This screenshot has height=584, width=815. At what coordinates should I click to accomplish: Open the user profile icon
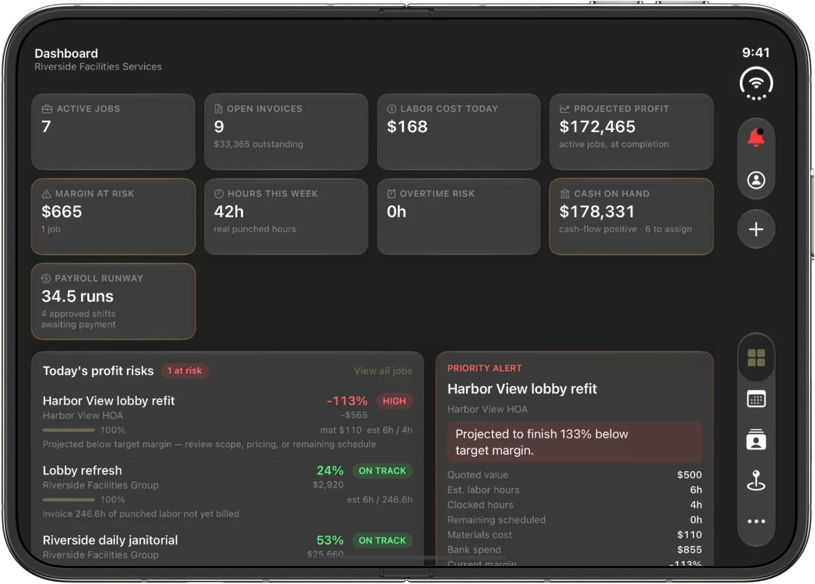[x=756, y=180]
